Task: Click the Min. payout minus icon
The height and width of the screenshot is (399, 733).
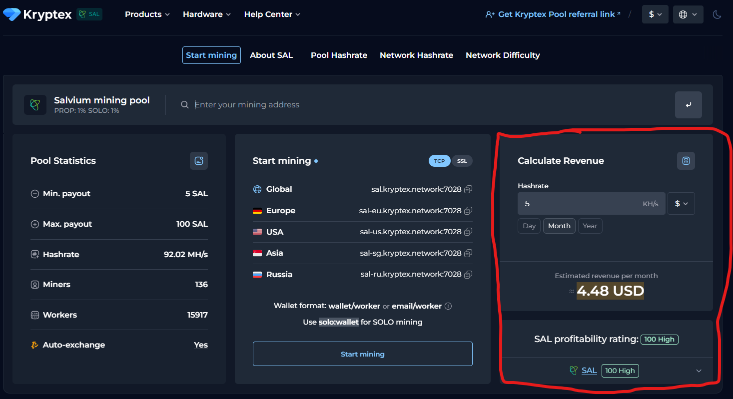Action: (35, 194)
